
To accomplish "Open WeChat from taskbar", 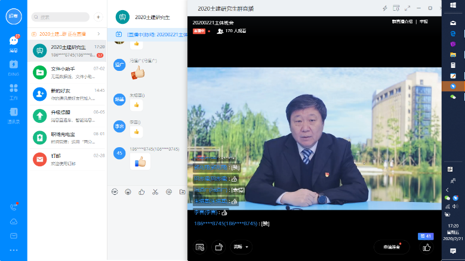I will [x=453, y=97].
